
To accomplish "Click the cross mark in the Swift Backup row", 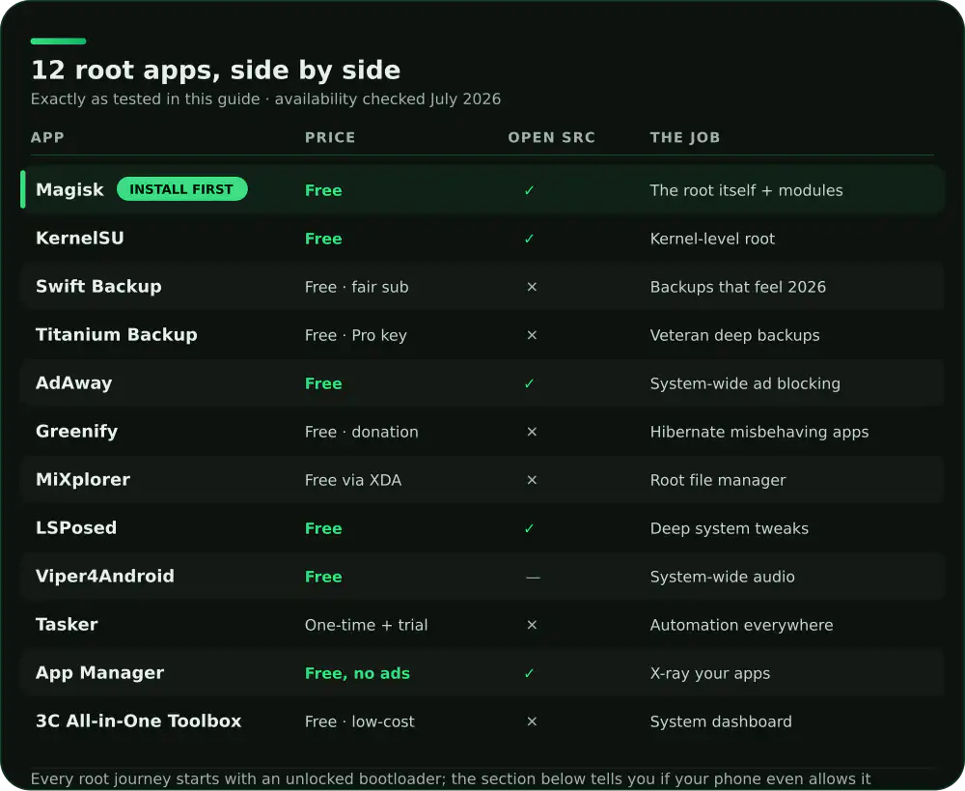I will [x=533, y=287].
